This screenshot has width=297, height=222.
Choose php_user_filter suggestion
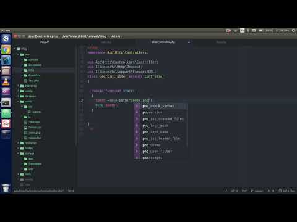(x=161, y=152)
